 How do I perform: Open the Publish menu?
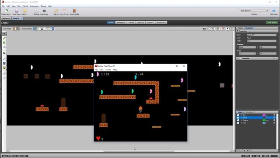25,6
